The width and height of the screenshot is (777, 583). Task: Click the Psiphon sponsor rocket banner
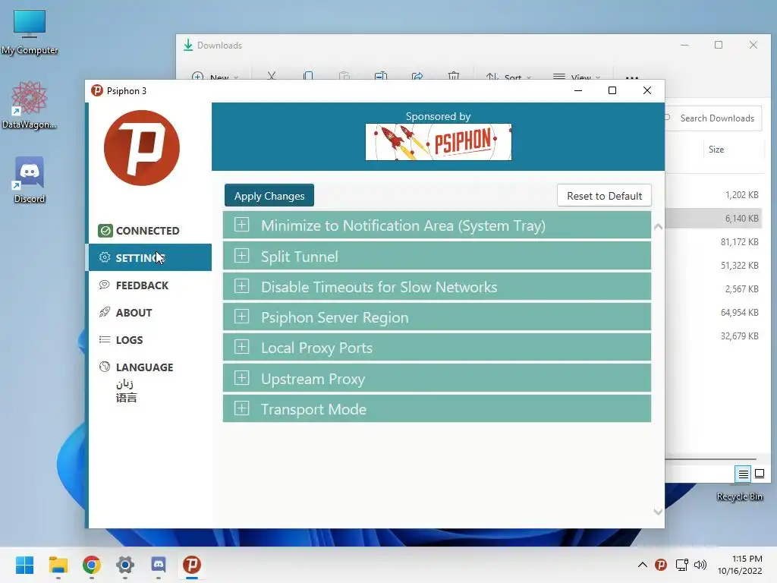(439, 142)
